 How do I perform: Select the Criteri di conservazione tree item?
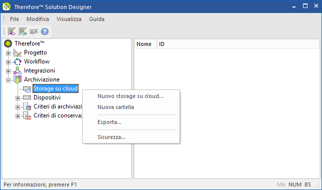tap(57, 115)
